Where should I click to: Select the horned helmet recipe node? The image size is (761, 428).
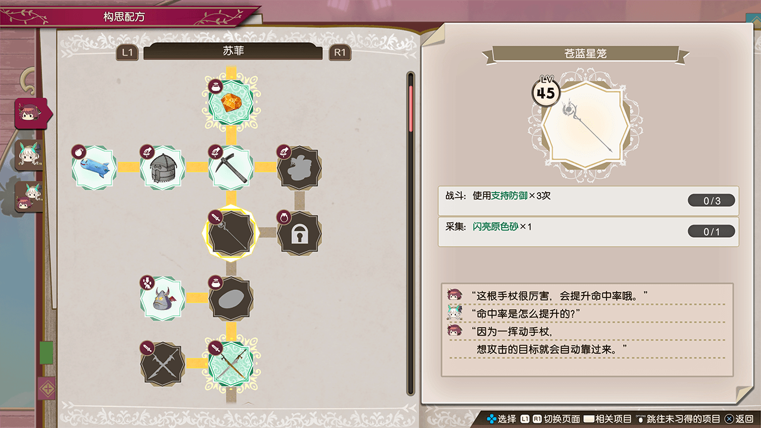point(163,298)
